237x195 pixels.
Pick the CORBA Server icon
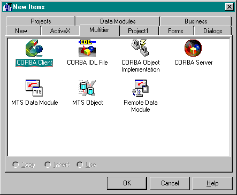(x=193, y=48)
